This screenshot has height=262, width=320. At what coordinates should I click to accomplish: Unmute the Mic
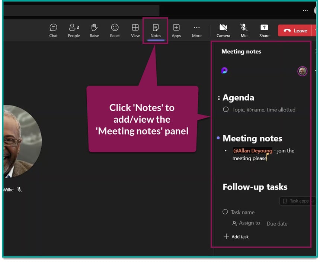(244, 30)
